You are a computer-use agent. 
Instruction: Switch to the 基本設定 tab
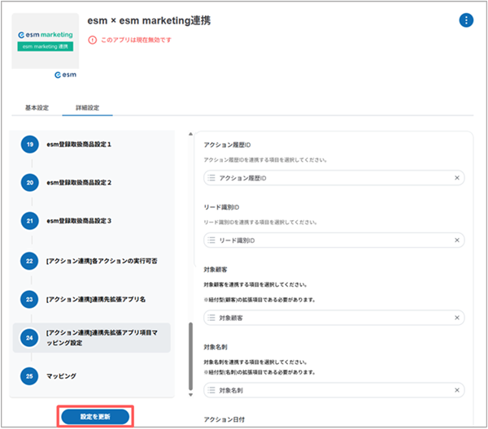click(37, 108)
